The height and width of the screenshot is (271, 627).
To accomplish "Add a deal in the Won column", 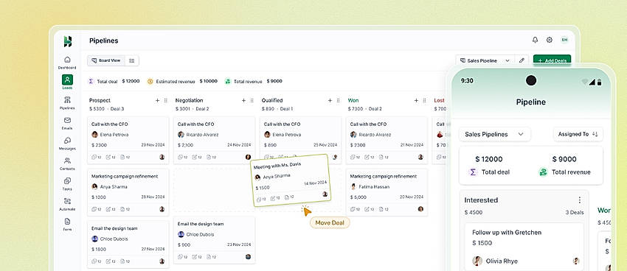I will [416, 101].
